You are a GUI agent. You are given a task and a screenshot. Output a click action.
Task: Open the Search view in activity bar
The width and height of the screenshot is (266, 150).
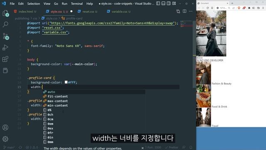click(5, 24)
